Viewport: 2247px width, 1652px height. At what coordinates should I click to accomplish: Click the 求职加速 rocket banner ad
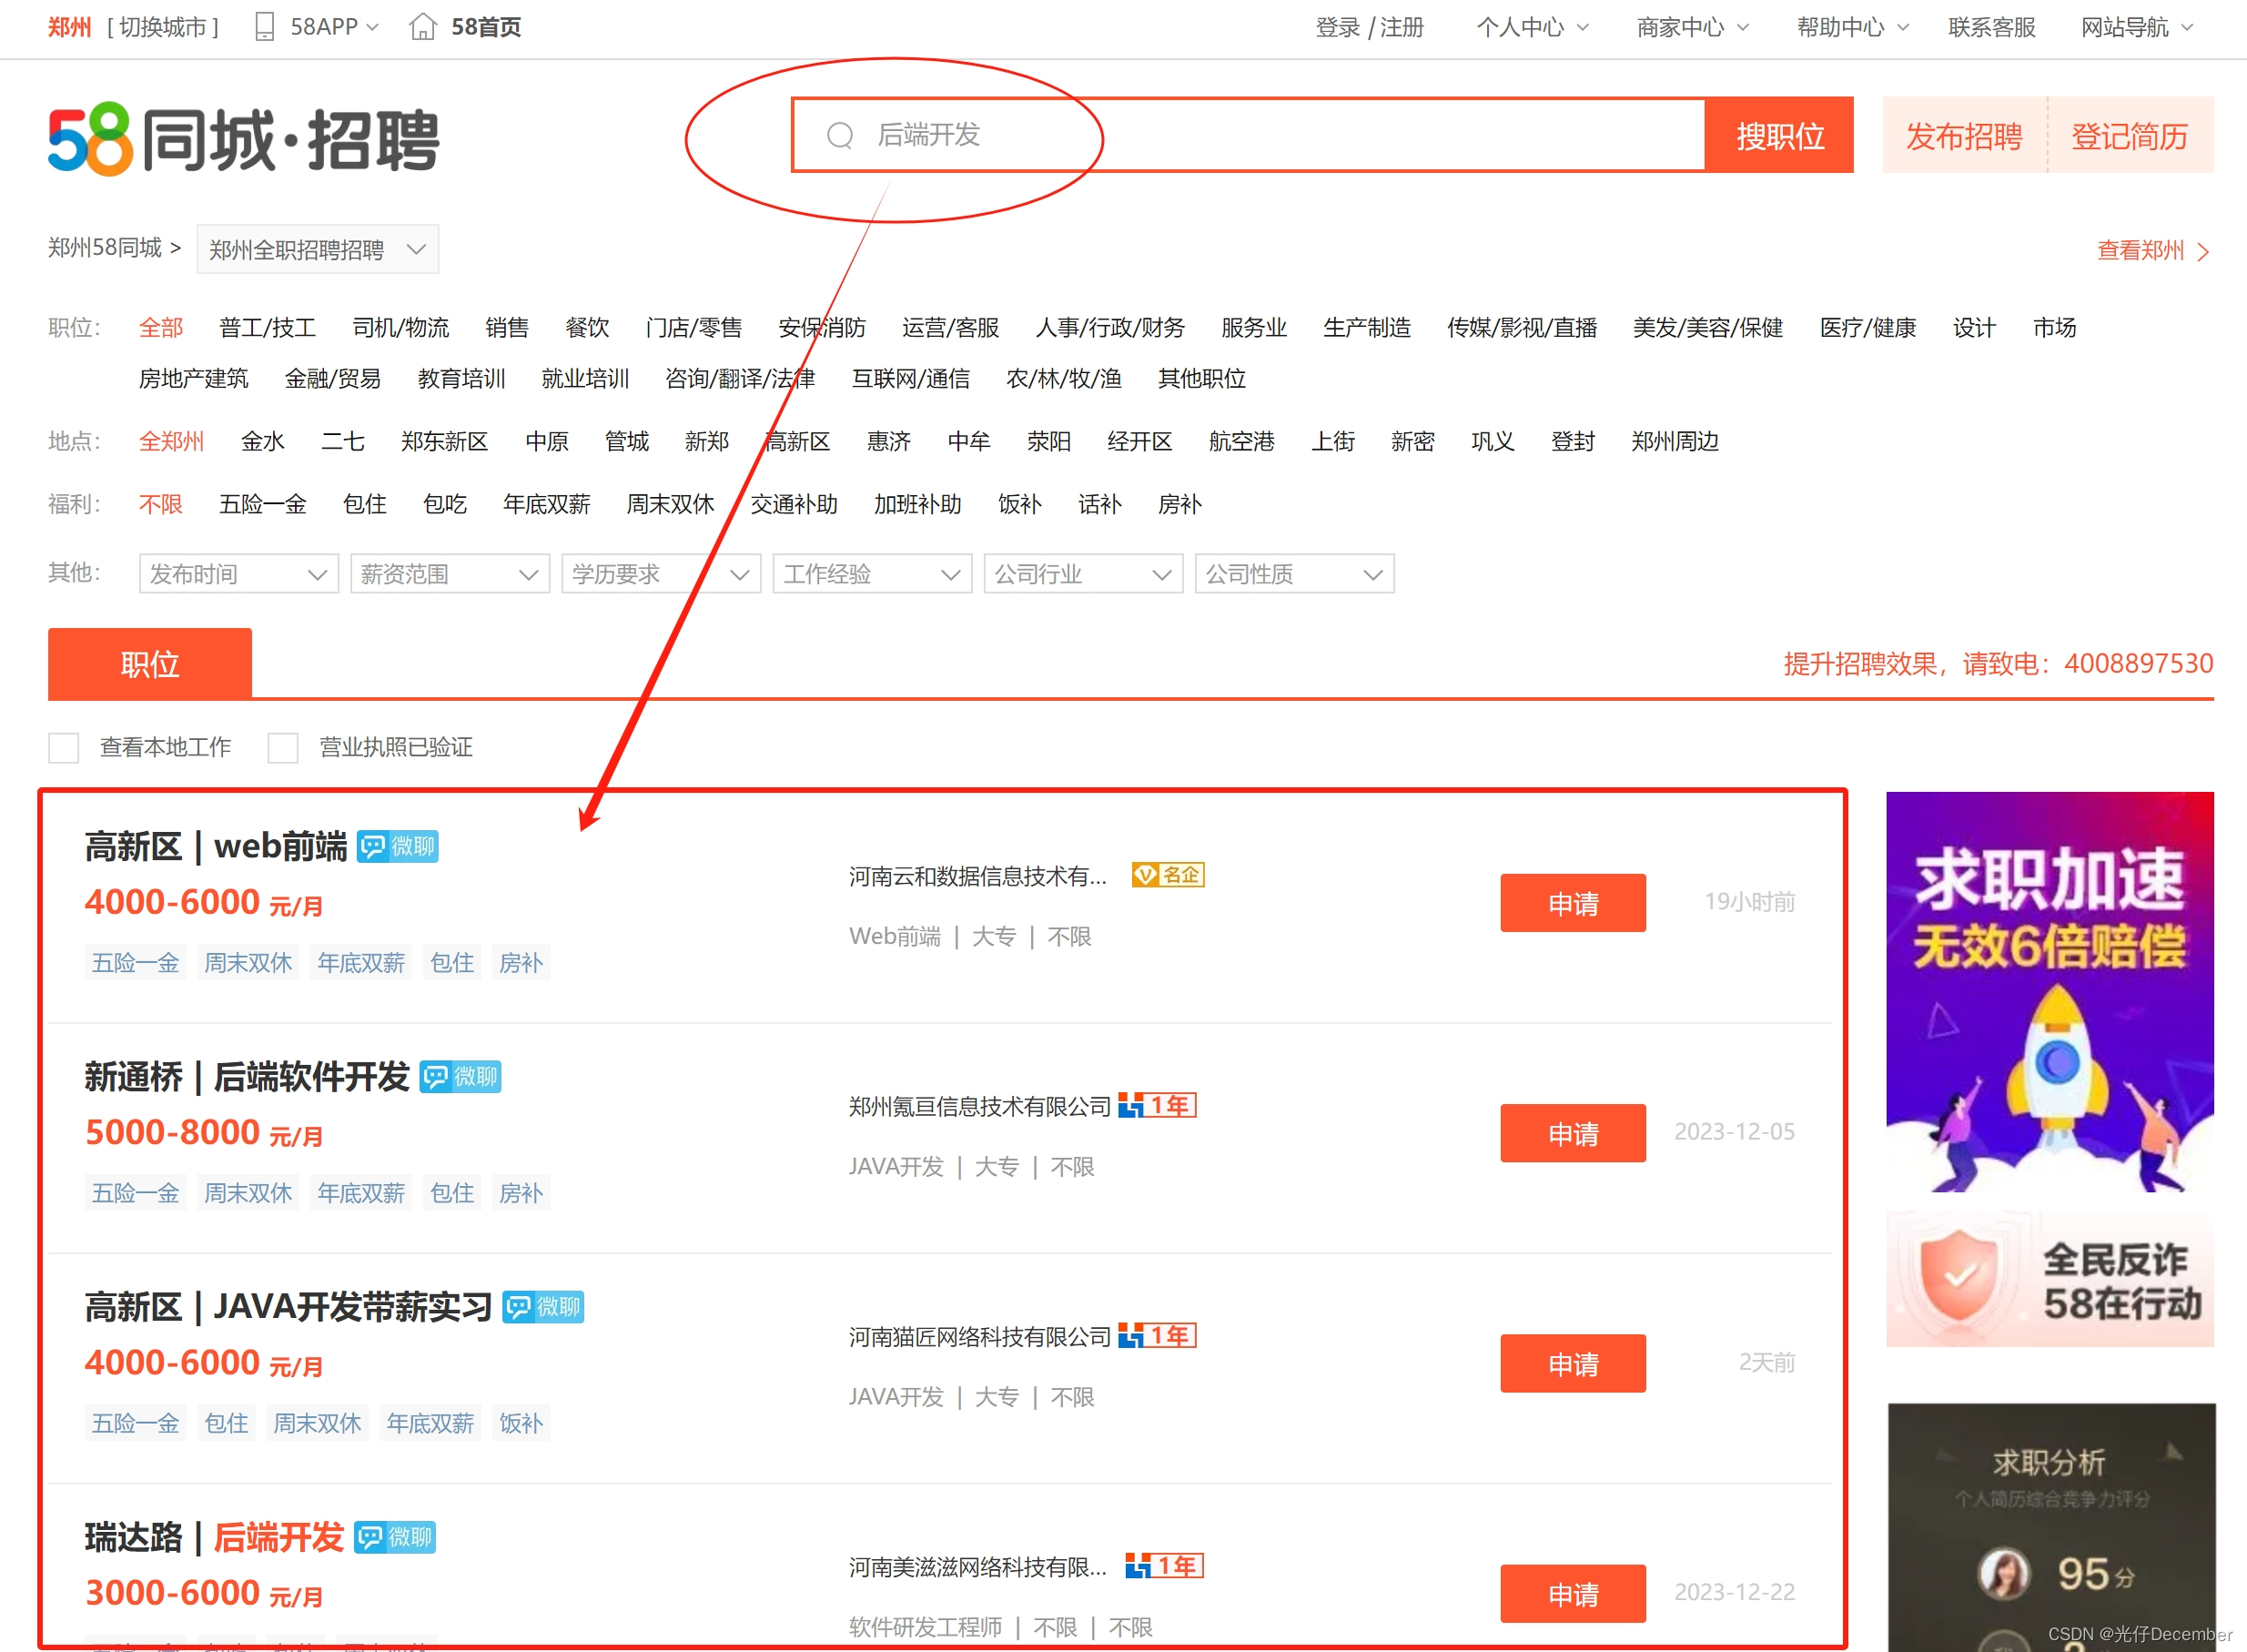[x=2049, y=991]
